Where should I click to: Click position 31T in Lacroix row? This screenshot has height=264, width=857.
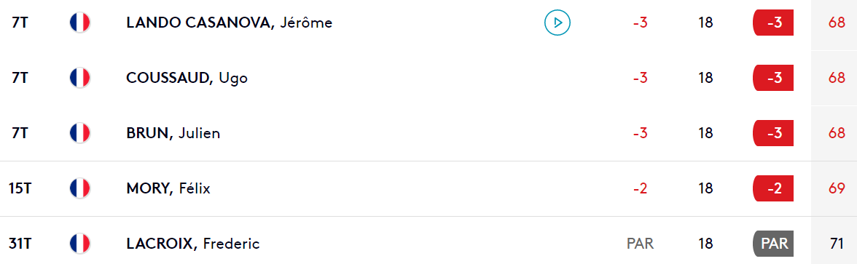coord(20,243)
